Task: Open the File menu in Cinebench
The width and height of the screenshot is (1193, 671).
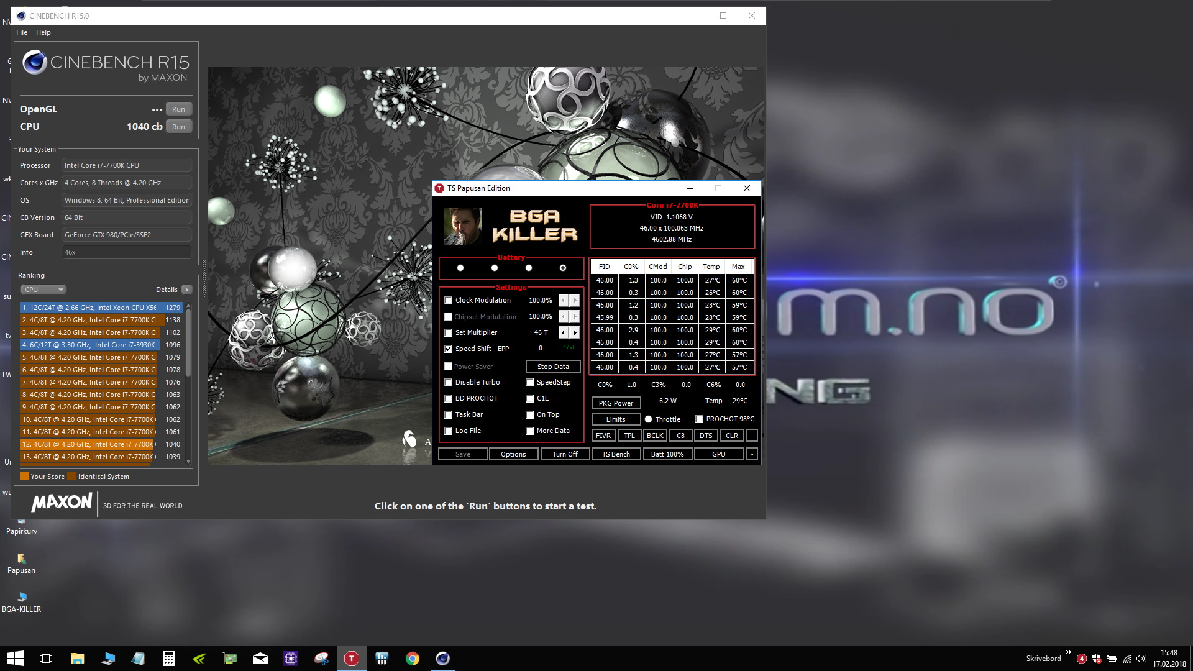Action: [x=22, y=32]
